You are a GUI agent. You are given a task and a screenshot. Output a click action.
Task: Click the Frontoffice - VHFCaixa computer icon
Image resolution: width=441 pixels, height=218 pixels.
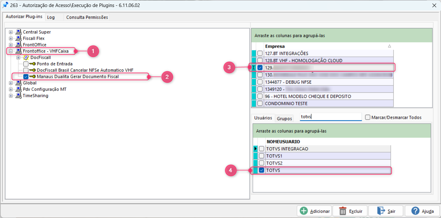point(18,51)
